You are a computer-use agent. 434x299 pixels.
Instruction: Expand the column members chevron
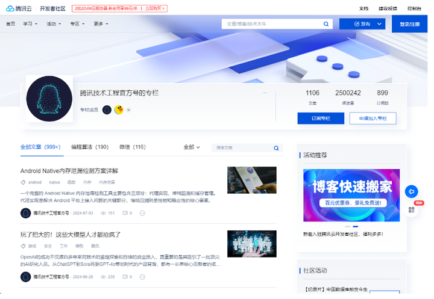(x=128, y=110)
